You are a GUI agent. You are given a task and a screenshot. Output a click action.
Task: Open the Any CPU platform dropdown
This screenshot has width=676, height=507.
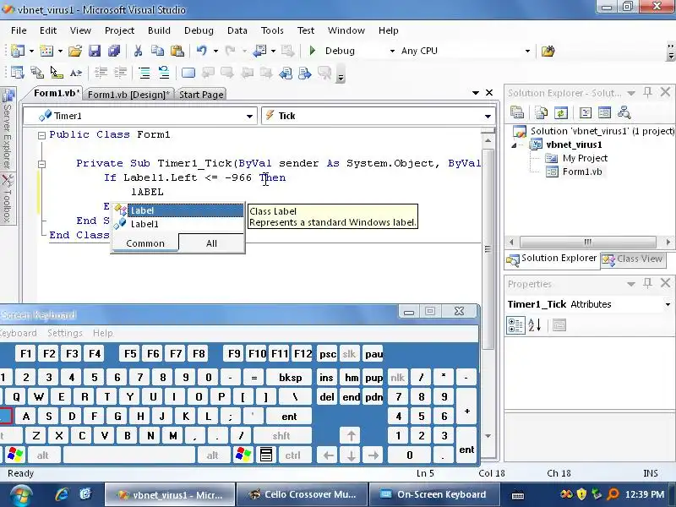[527, 51]
